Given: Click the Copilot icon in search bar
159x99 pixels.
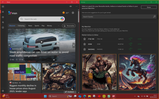Looking at the screenshot, I should click(62, 19).
